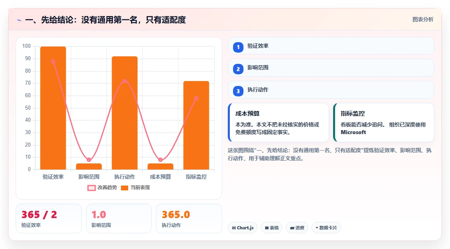Click the 验证效率 bar in chart
This screenshot has width=450, height=249.
[53, 108]
